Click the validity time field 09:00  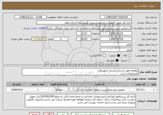[x=84, y=39]
